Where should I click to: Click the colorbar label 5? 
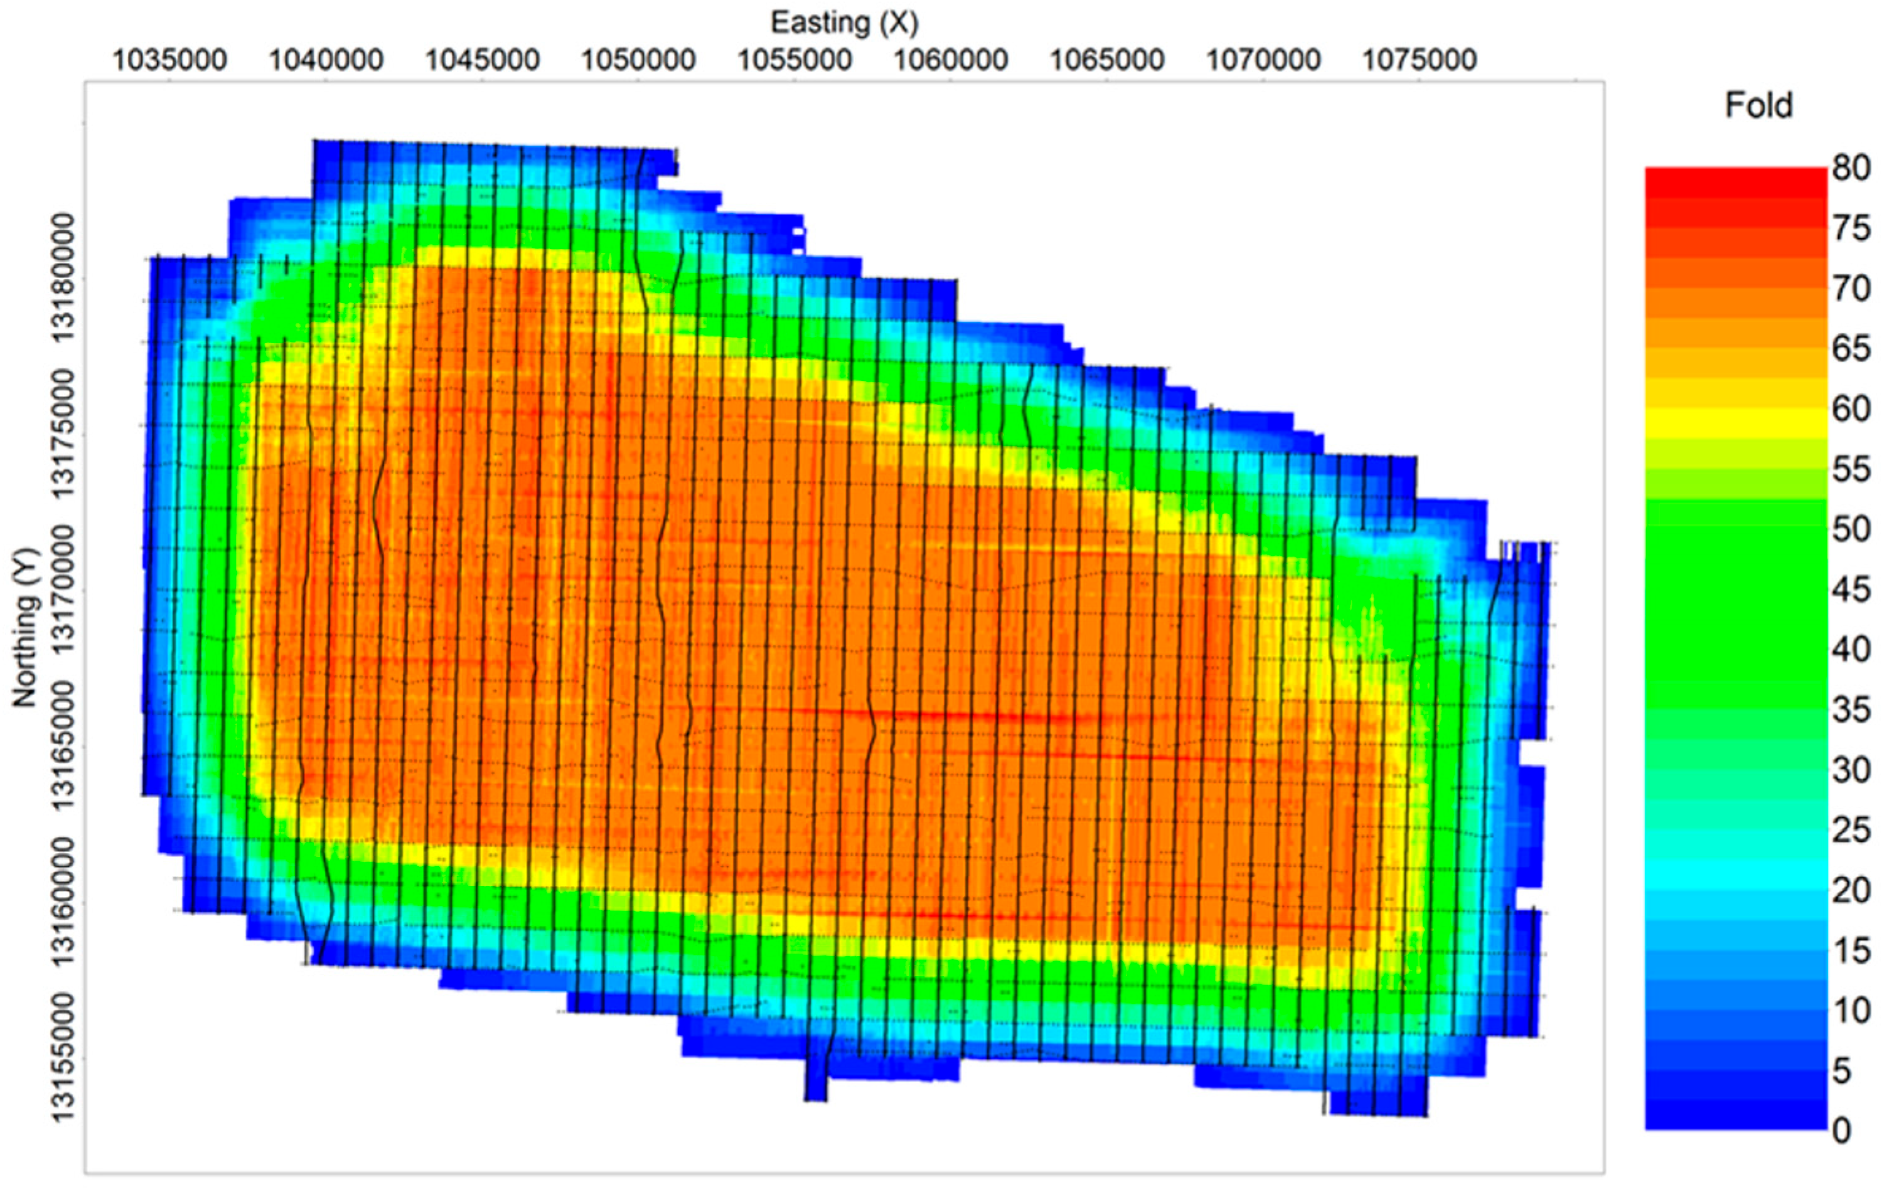coord(1841,1070)
